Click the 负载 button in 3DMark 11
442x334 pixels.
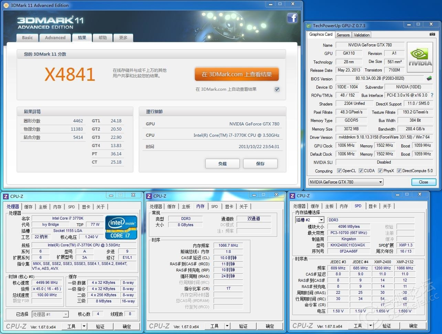point(223,164)
